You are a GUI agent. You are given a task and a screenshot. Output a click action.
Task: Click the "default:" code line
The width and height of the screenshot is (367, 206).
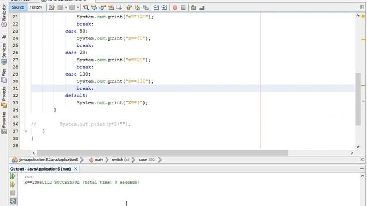76,96
